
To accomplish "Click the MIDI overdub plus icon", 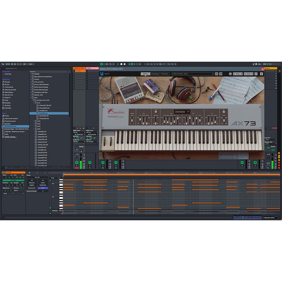I will 129,64.
